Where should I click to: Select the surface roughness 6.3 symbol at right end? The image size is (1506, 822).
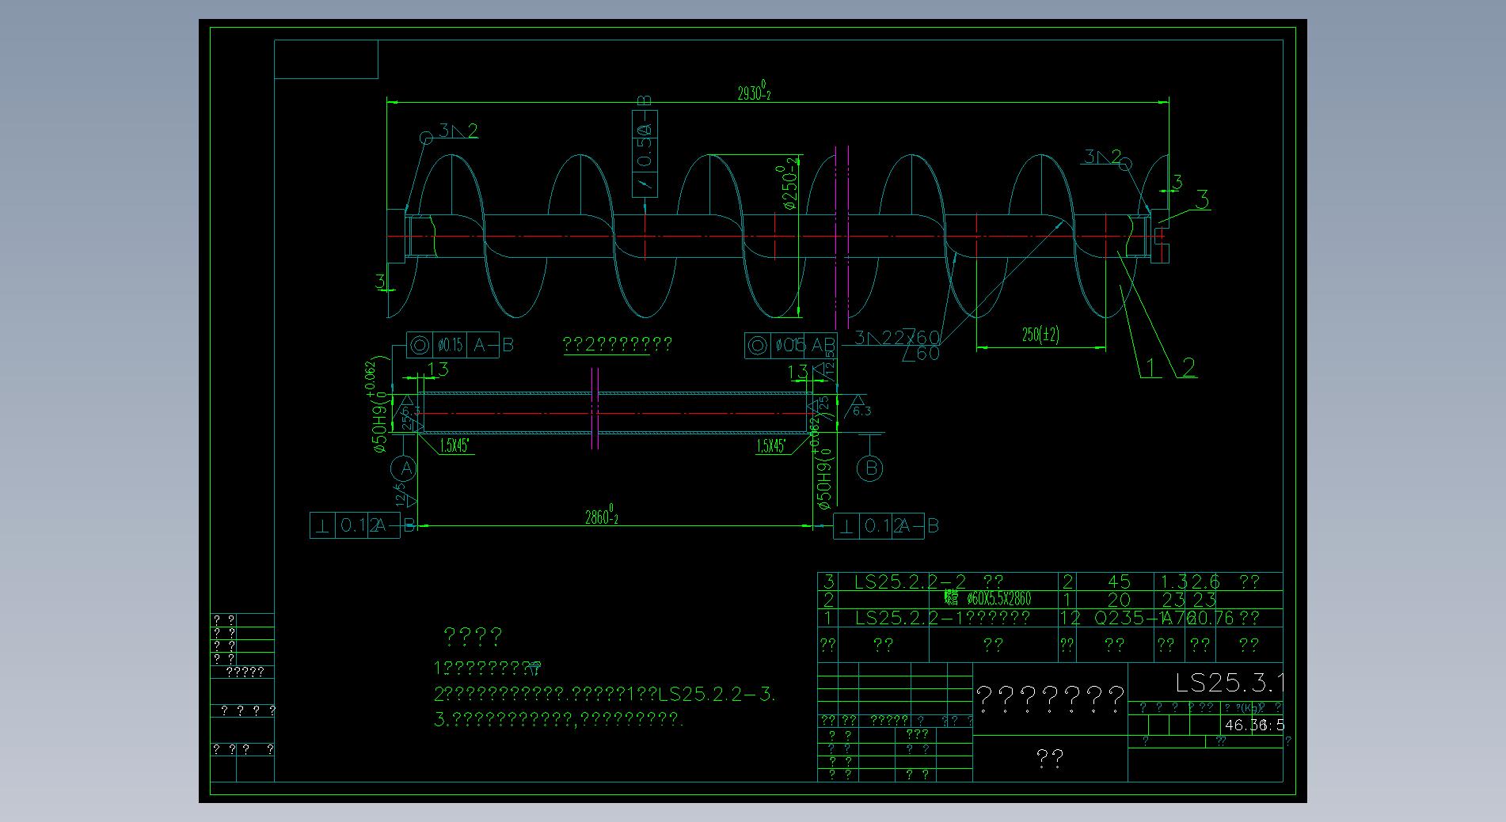coord(858,407)
